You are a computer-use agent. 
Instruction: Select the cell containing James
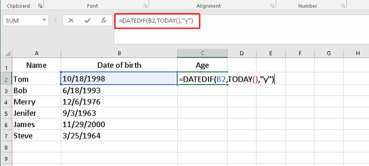[36, 124]
